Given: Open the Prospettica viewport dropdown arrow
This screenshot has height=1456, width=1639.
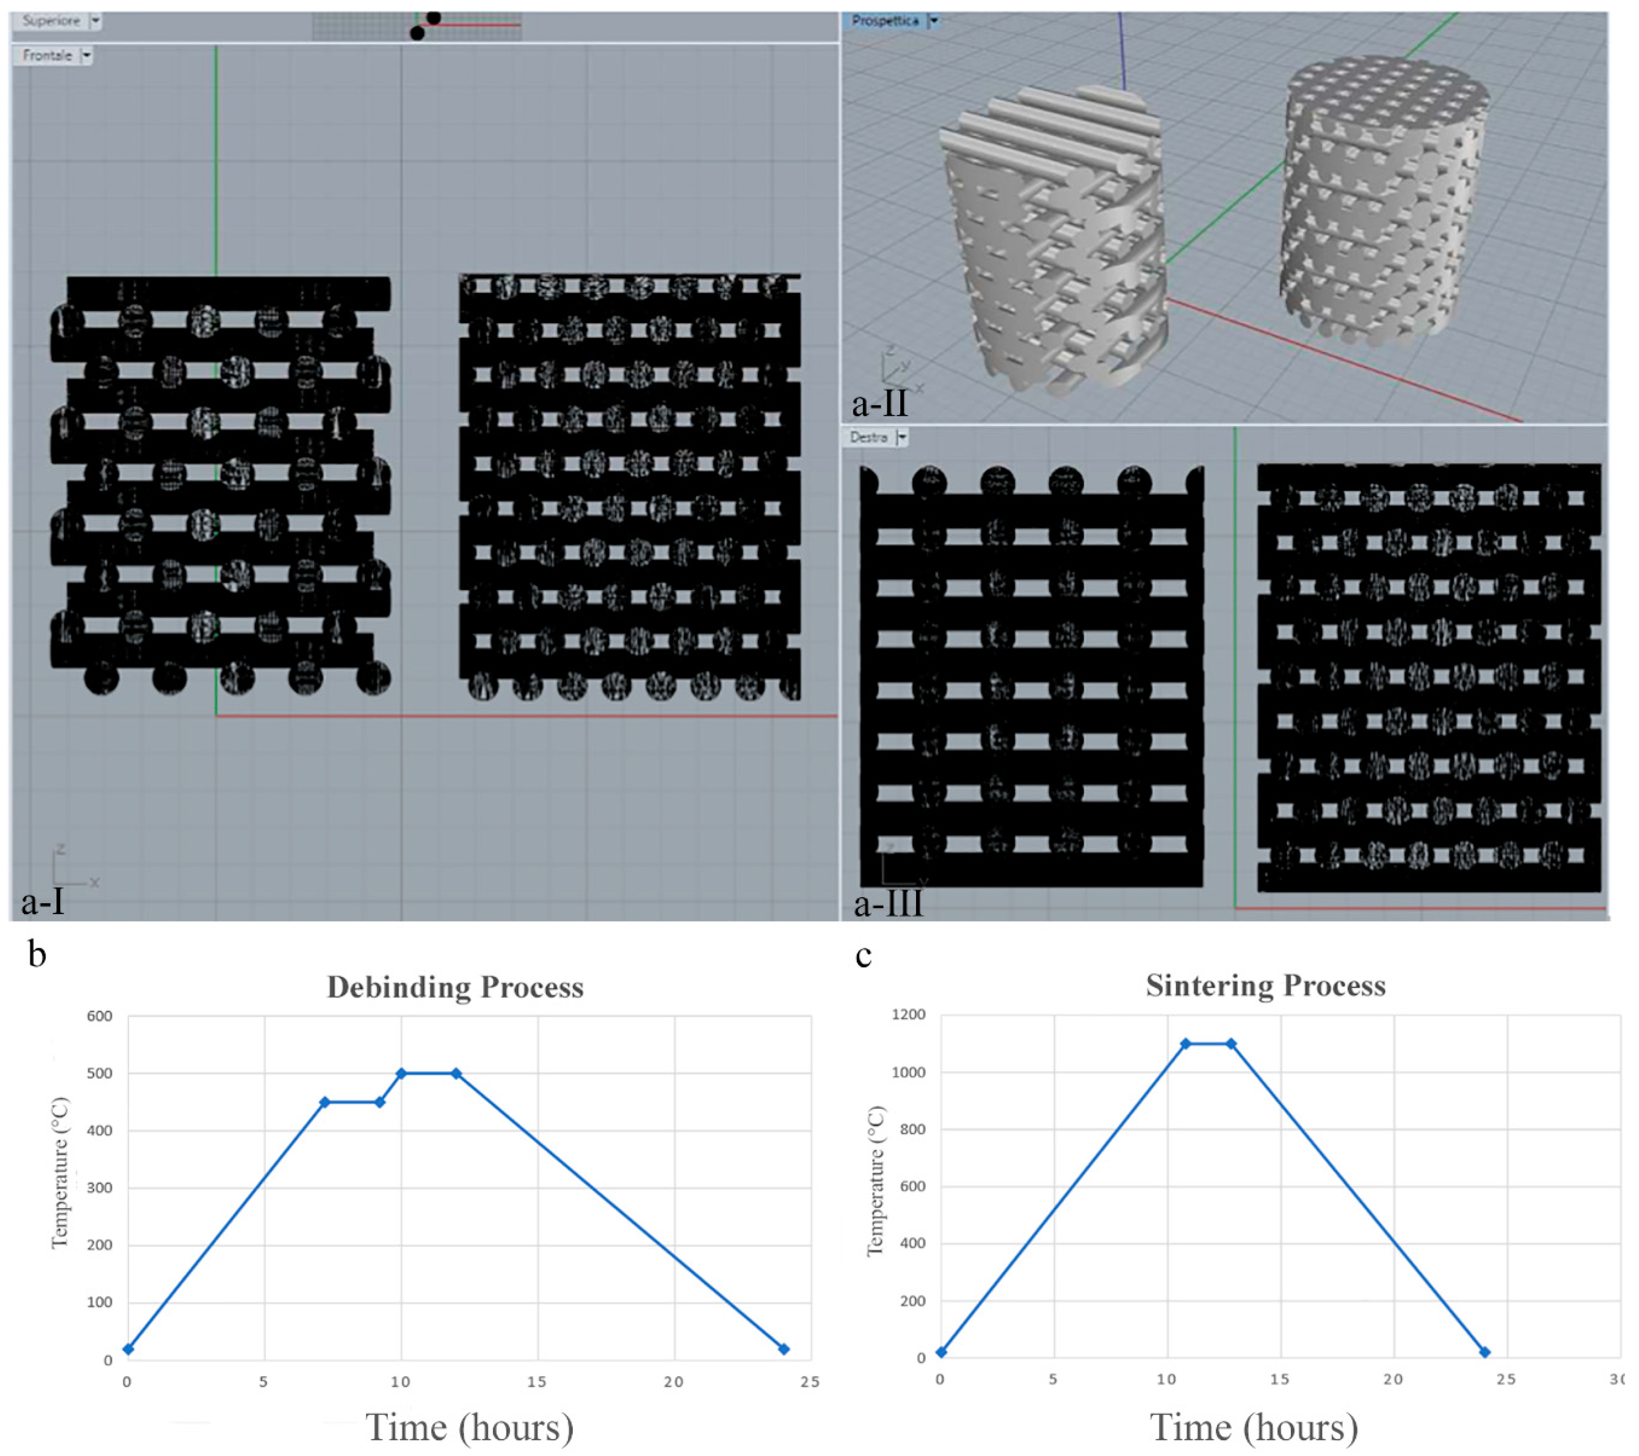Looking at the screenshot, I should (x=933, y=21).
